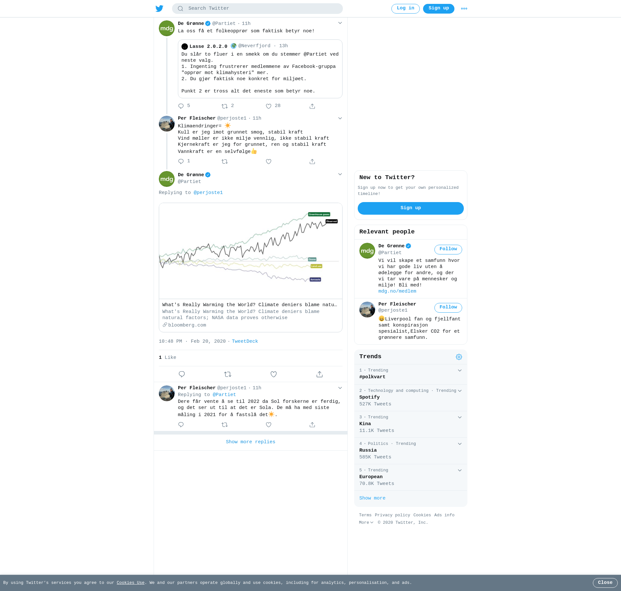
Task: Like De Grønne's main tweet with heart
Action: tap(274, 374)
